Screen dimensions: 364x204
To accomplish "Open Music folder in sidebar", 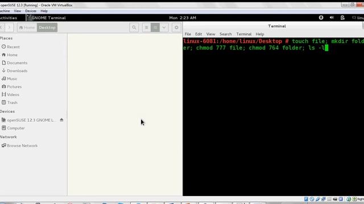I will point(10,79).
